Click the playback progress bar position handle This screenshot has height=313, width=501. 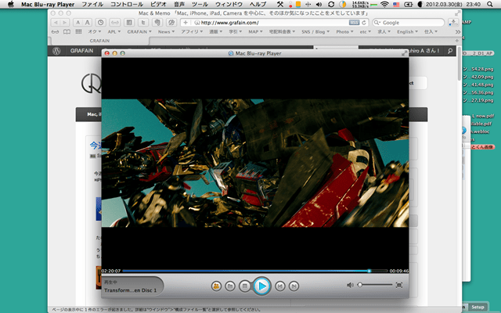pyautogui.click(x=369, y=271)
